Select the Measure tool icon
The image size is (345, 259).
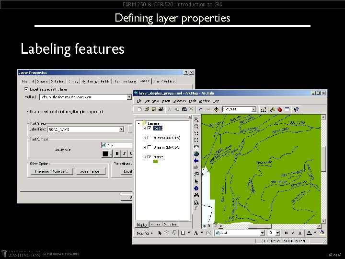[x=196, y=202]
